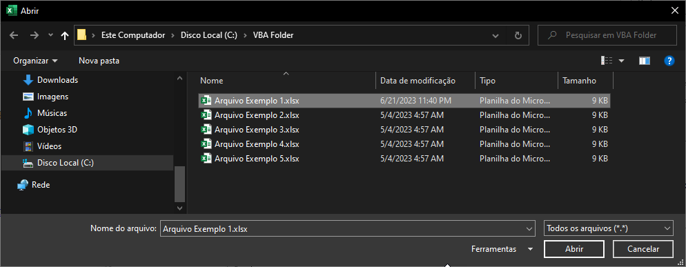686x267 pixels.
Task: Open help with the question mark icon
Action: [669, 61]
